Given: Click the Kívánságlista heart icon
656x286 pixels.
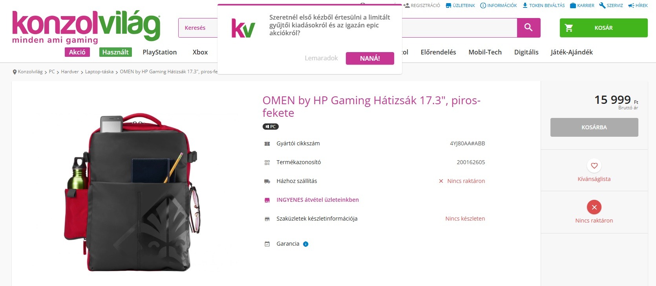Looking at the screenshot, I should coord(594,166).
